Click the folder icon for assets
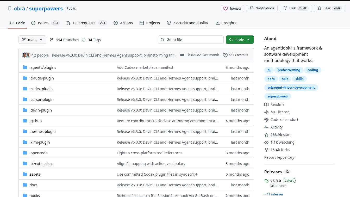 pos(25,174)
